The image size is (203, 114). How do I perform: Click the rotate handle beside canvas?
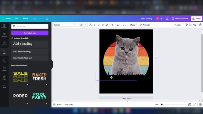pyautogui.click(x=156, y=58)
